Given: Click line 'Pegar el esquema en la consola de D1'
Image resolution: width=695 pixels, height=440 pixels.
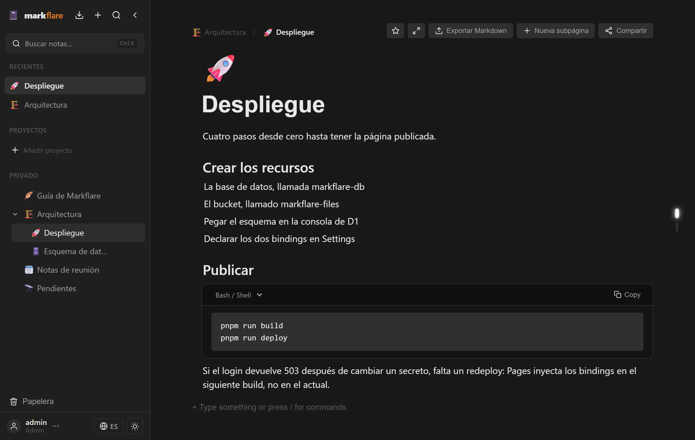Looking at the screenshot, I should tap(281, 221).
